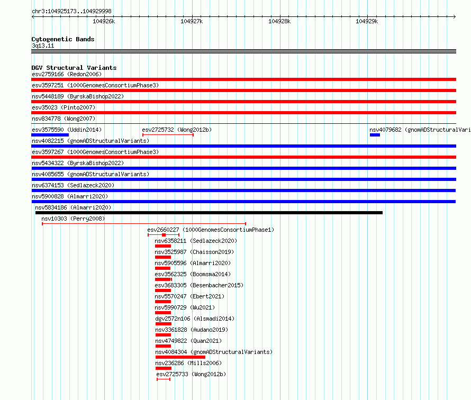The image size is (471, 400).
Task: Click nsv3525987 (Chaisson2019) label
Action: point(194,252)
